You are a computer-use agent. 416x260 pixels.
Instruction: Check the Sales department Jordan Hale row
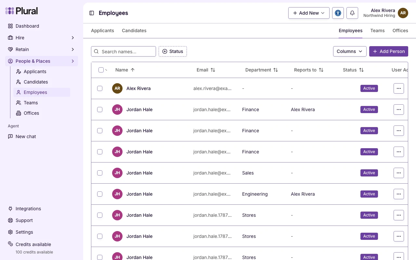coord(100,173)
